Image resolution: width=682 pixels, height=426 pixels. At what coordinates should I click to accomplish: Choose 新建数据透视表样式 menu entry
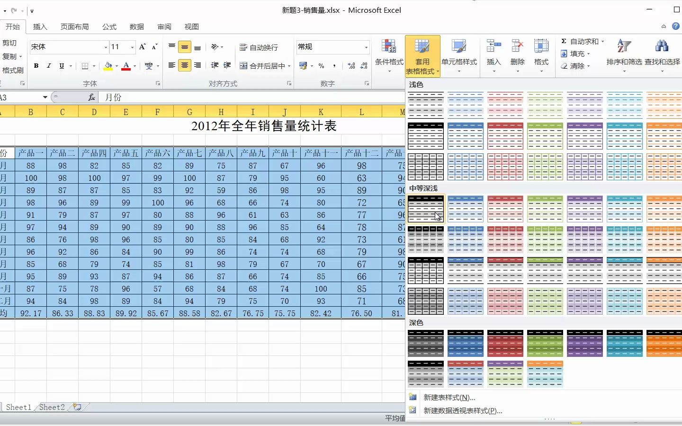tap(463, 411)
